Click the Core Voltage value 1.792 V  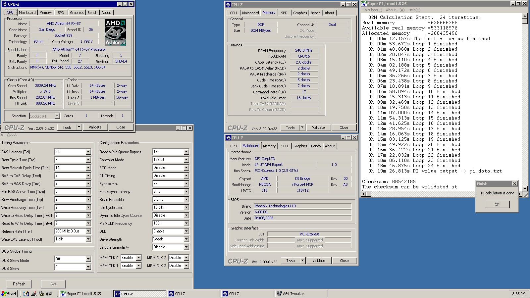pyautogui.click(x=86, y=41)
